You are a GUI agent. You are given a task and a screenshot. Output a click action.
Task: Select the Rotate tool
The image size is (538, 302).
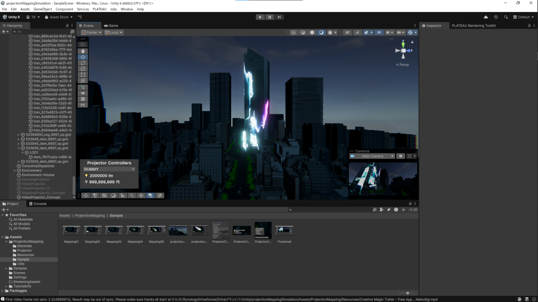[x=82, y=63]
